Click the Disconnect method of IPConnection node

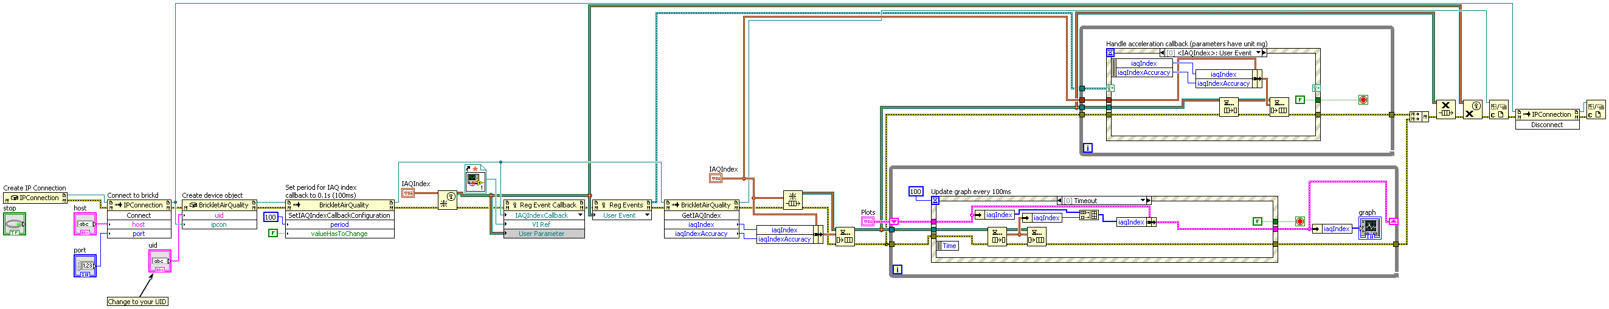(1546, 125)
